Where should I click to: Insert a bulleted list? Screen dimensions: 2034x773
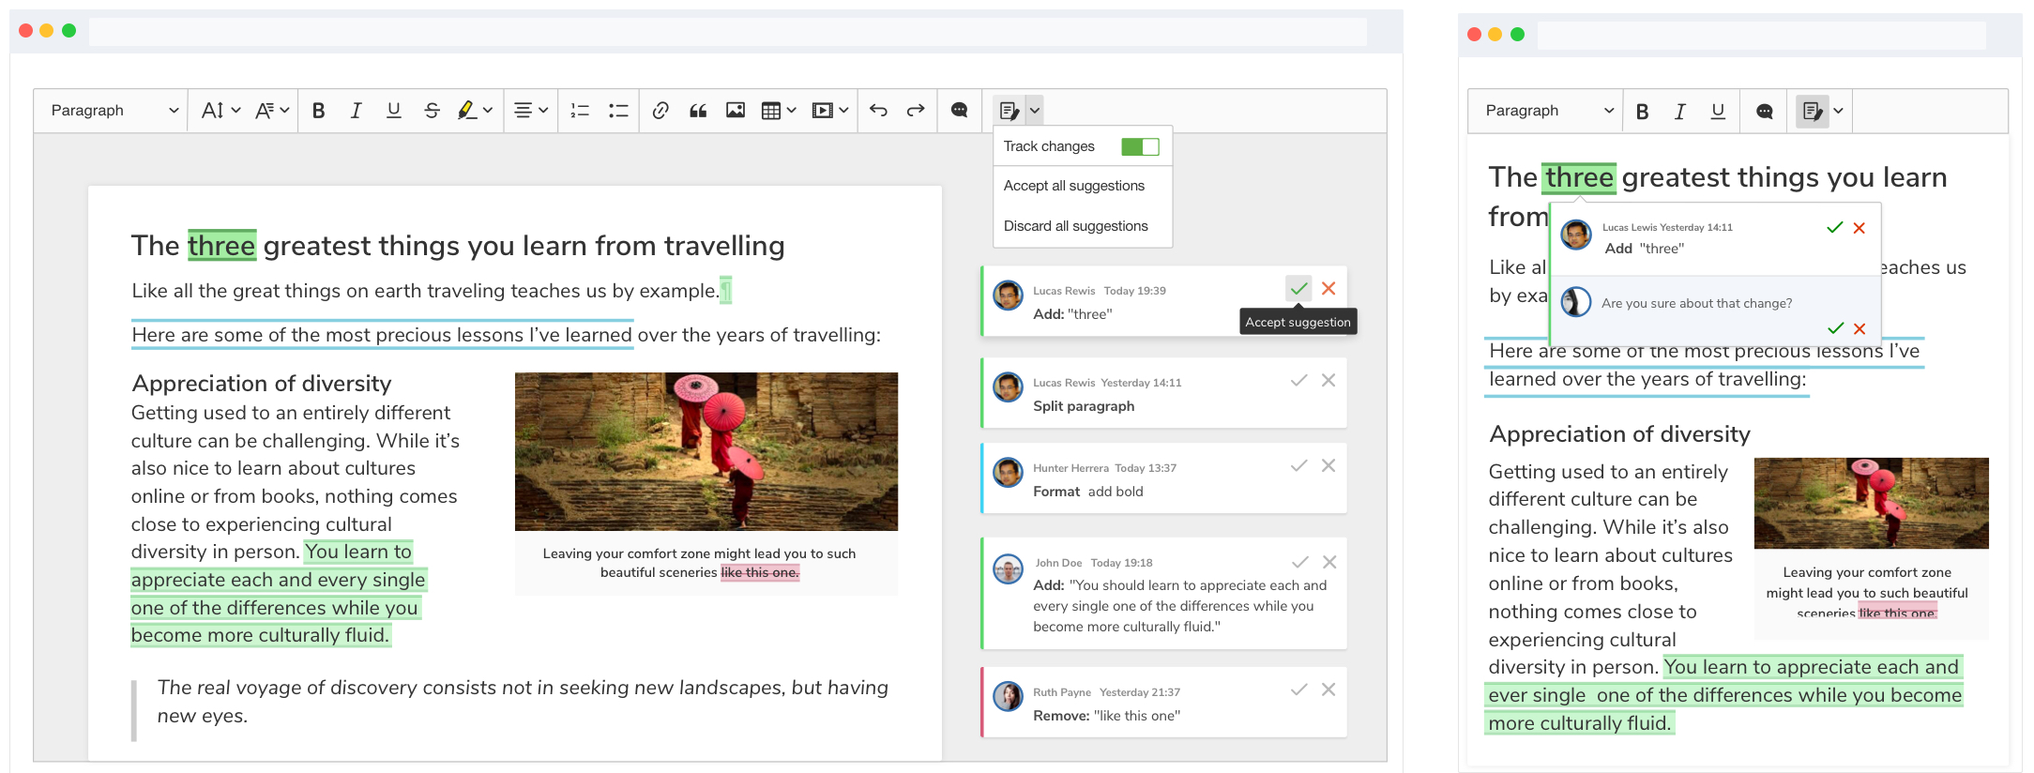618,111
